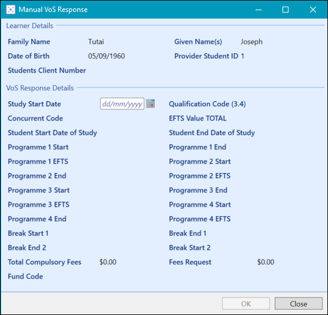Click the Programme 4 End label

(37, 219)
